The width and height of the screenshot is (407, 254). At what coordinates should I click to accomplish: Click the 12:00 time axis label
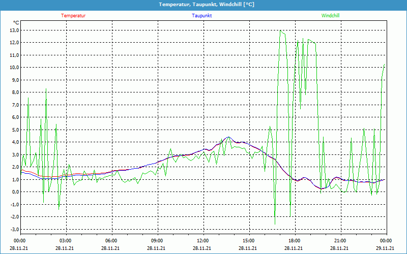[202, 241]
